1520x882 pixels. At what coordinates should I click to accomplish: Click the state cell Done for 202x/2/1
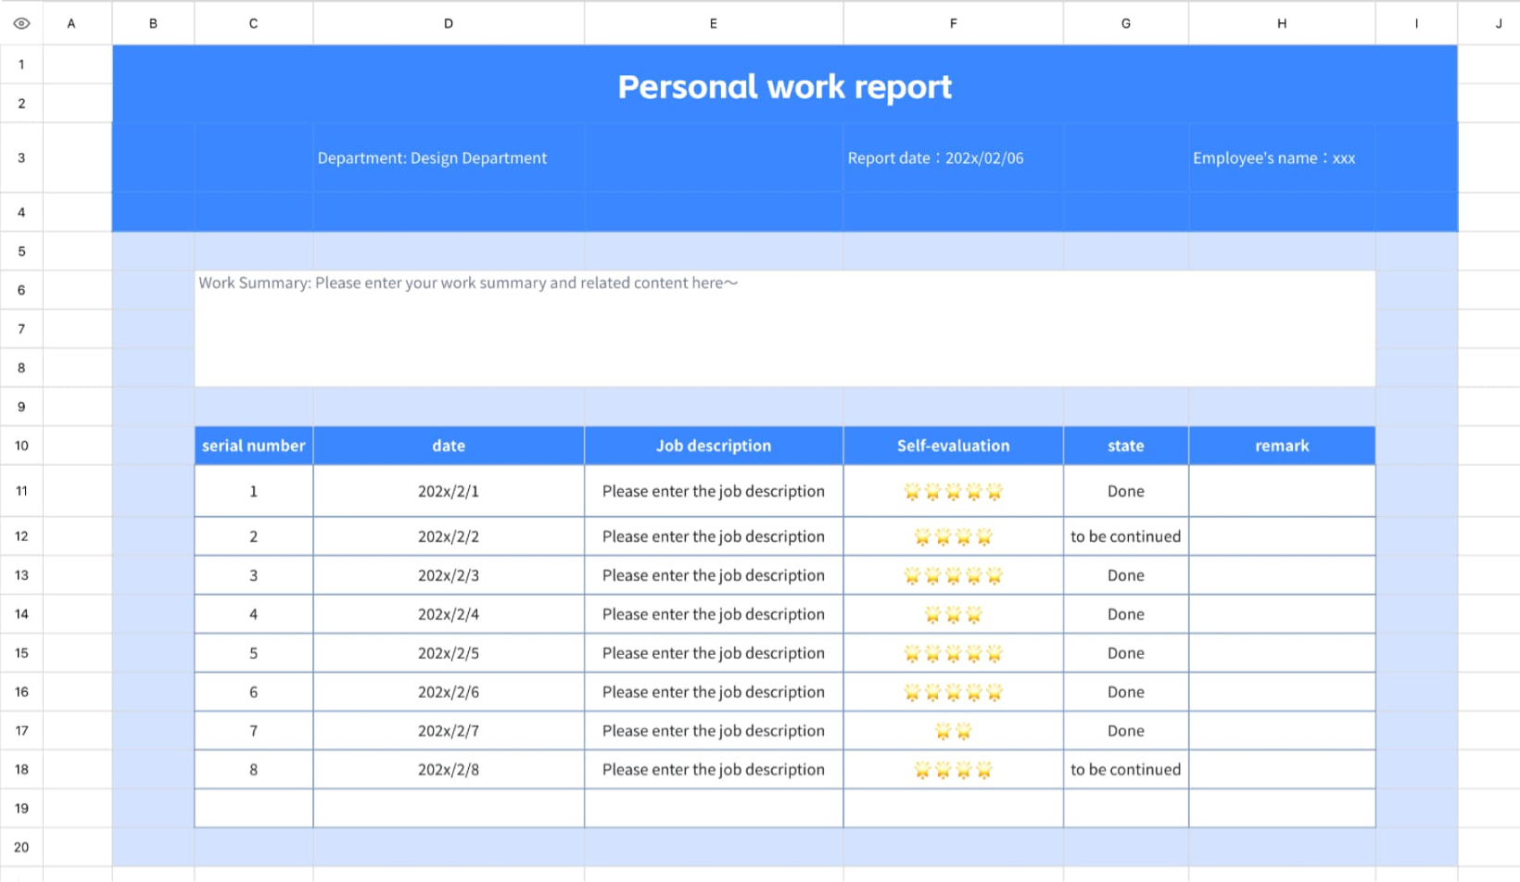point(1126,491)
